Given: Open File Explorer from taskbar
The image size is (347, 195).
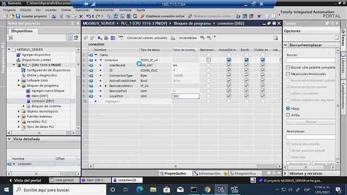Looking at the screenshot, I should point(153,190).
